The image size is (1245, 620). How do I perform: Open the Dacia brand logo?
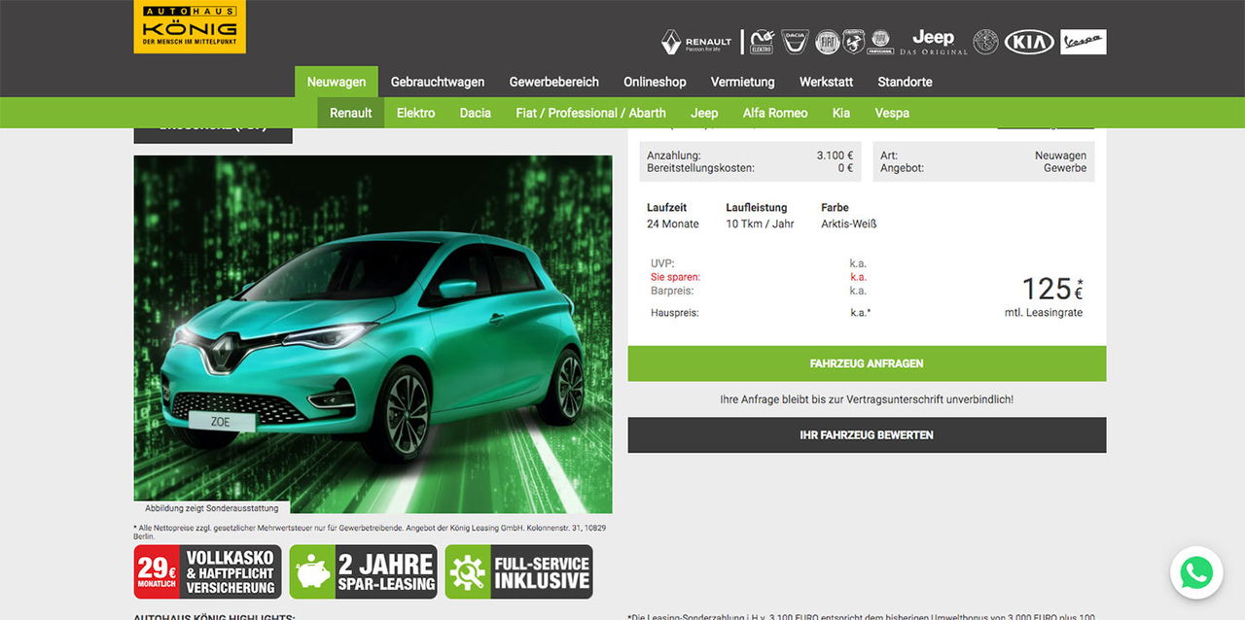click(795, 42)
